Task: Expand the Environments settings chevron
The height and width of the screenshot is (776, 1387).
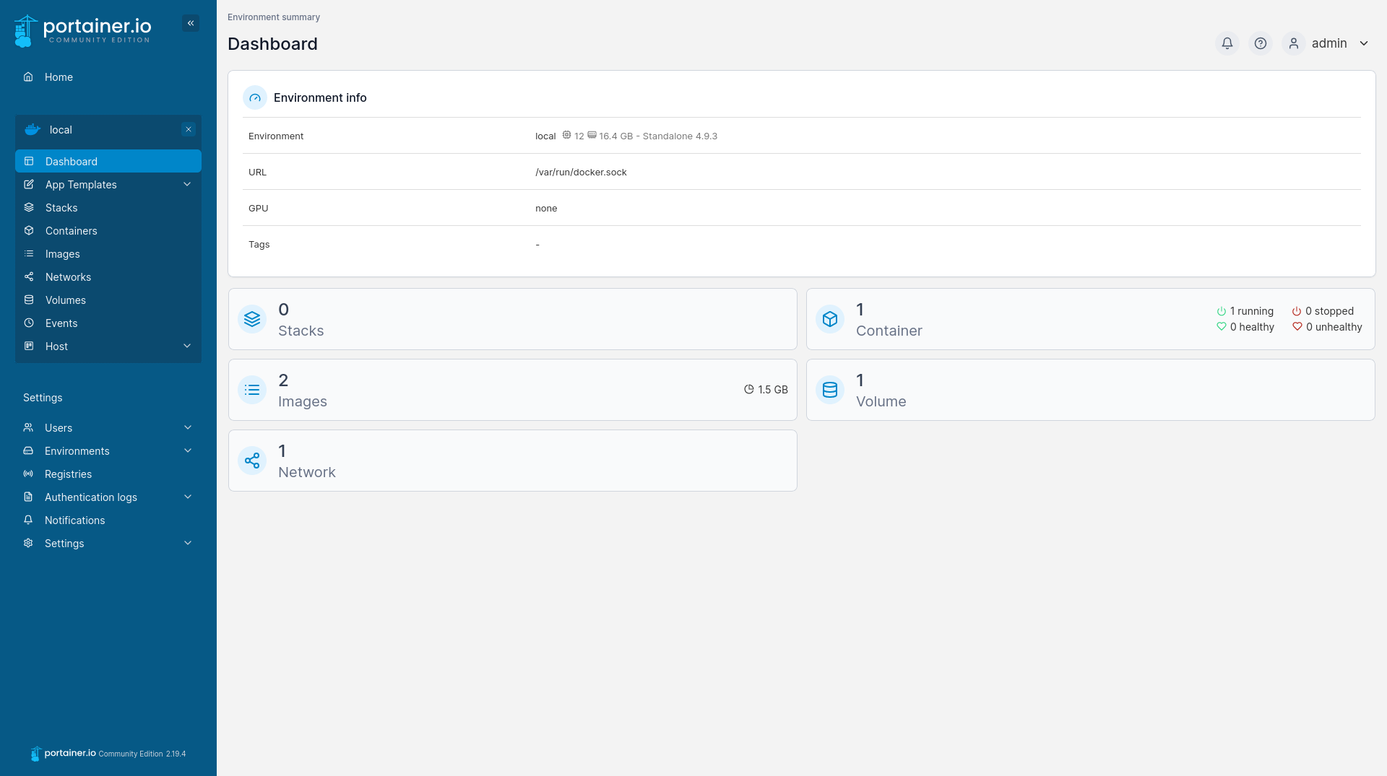Action: [x=188, y=451]
